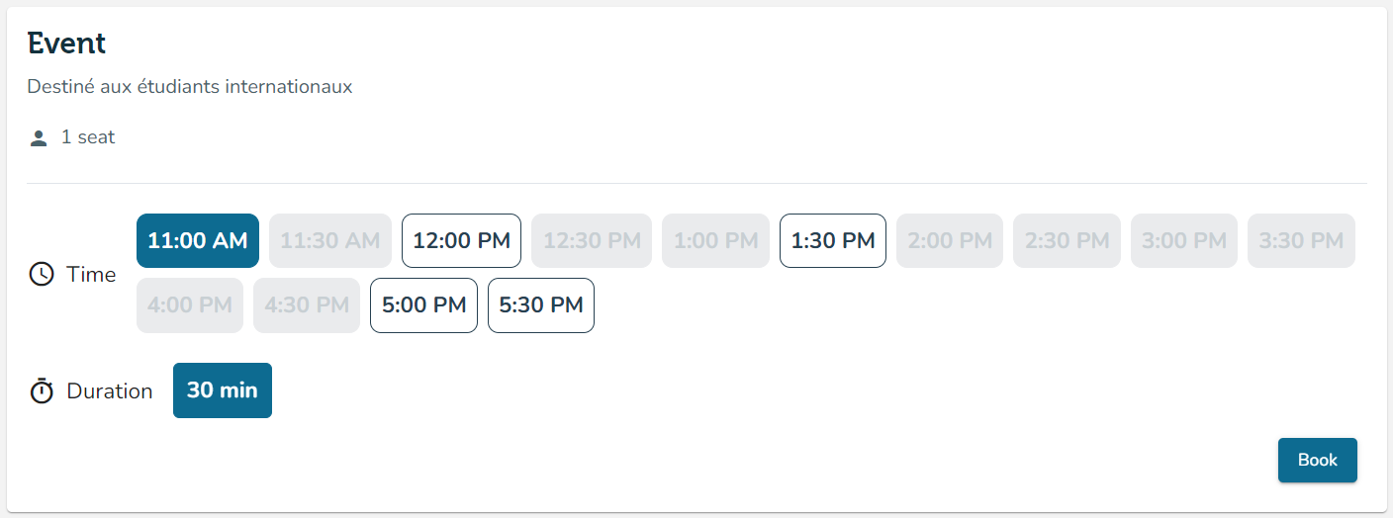Click the disabled 1:00 PM slot
Image resolution: width=1393 pixels, height=518 pixels.
tap(716, 240)
